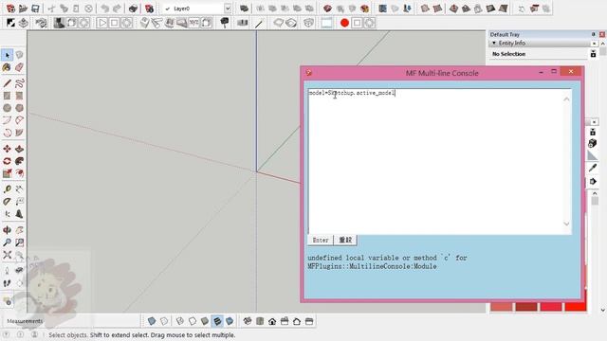Click the status bar person help icon
Viewport: 607px width, 341px height.
coord(34,334)
